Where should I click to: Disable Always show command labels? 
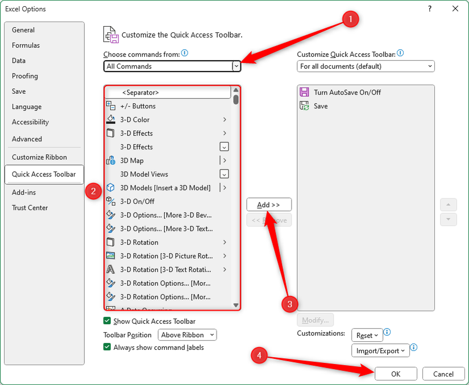pyautogui.click(x=106, y=347)
